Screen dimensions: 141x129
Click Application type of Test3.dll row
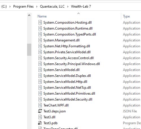pyautogui.click(x=131, y=117)
